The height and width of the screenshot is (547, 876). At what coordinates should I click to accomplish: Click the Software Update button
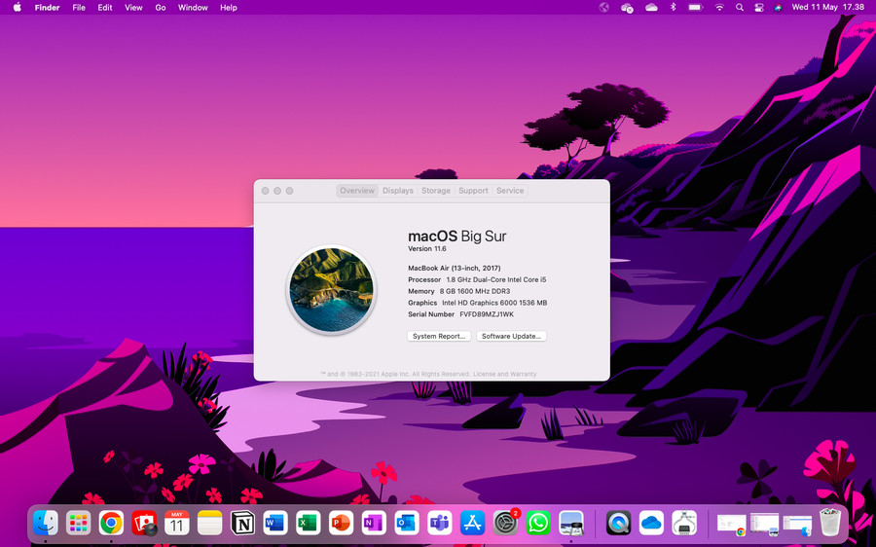(511, 337)
